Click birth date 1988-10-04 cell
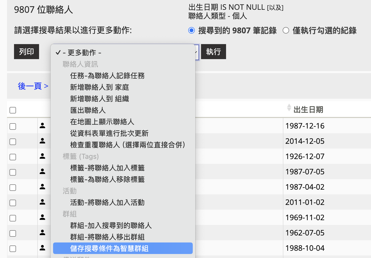This screenshot has width=371, height=258. point(305,248)
